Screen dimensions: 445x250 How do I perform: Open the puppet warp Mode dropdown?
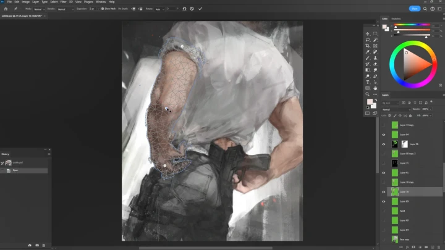coord(40,9)
